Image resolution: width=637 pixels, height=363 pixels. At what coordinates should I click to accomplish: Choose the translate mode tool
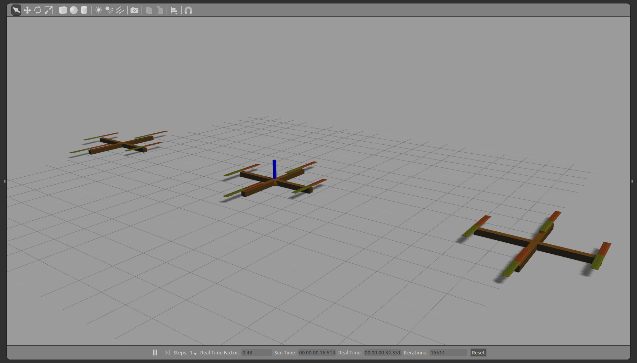pos(27,10)
